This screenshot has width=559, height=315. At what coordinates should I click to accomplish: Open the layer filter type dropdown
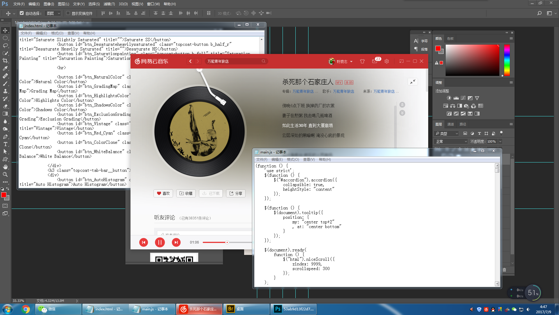click(x=447, y=133)
